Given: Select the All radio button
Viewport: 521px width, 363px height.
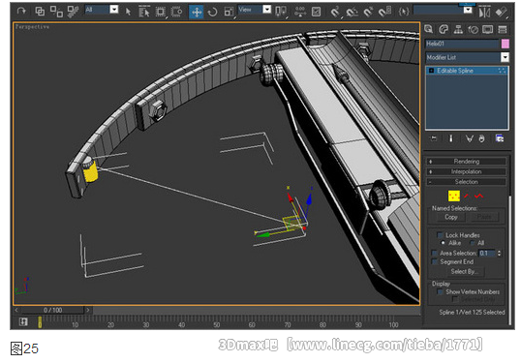Looking at the screenshot, I should 474,243.
